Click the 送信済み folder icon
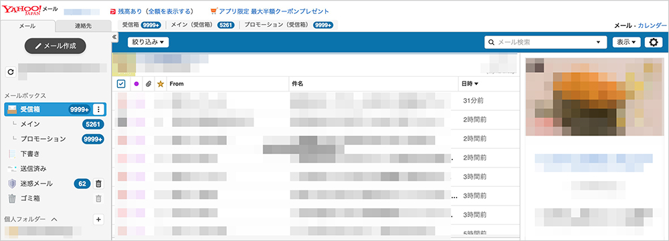The width and height of the screenshot is (669, 241). 12,169
